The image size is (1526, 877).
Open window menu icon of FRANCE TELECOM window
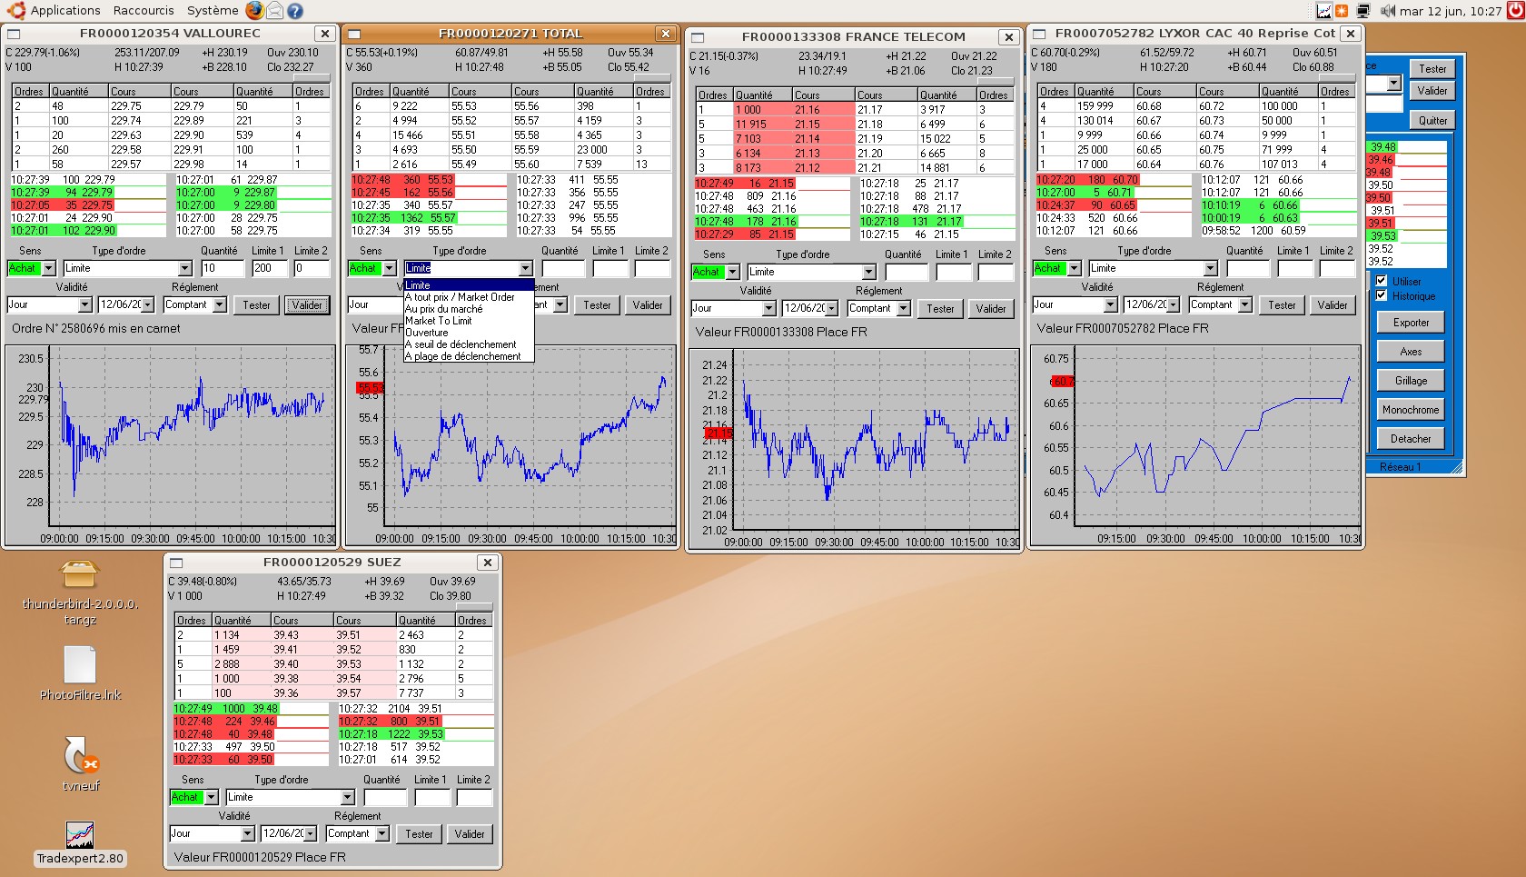(698, 37)
